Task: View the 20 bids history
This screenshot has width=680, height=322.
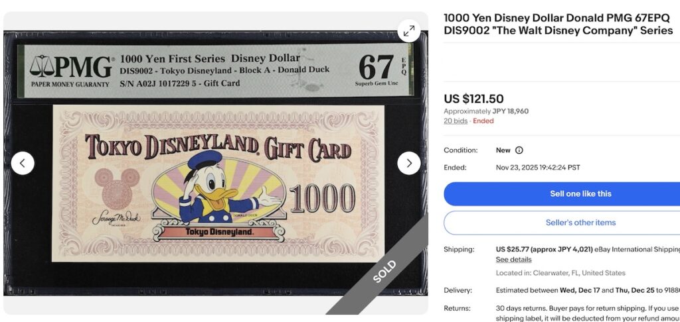Action: pyautogui.click(x=456, y=121)
